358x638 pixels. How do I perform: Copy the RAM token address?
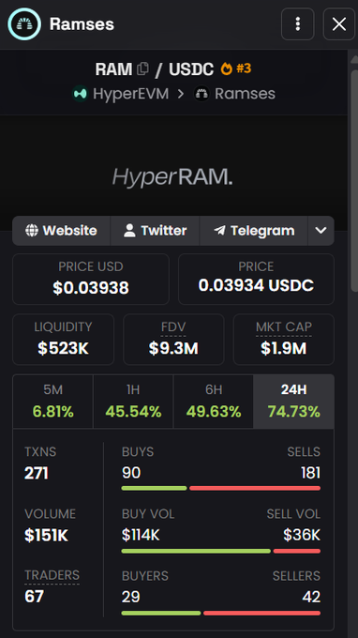(x=142, y=68)
